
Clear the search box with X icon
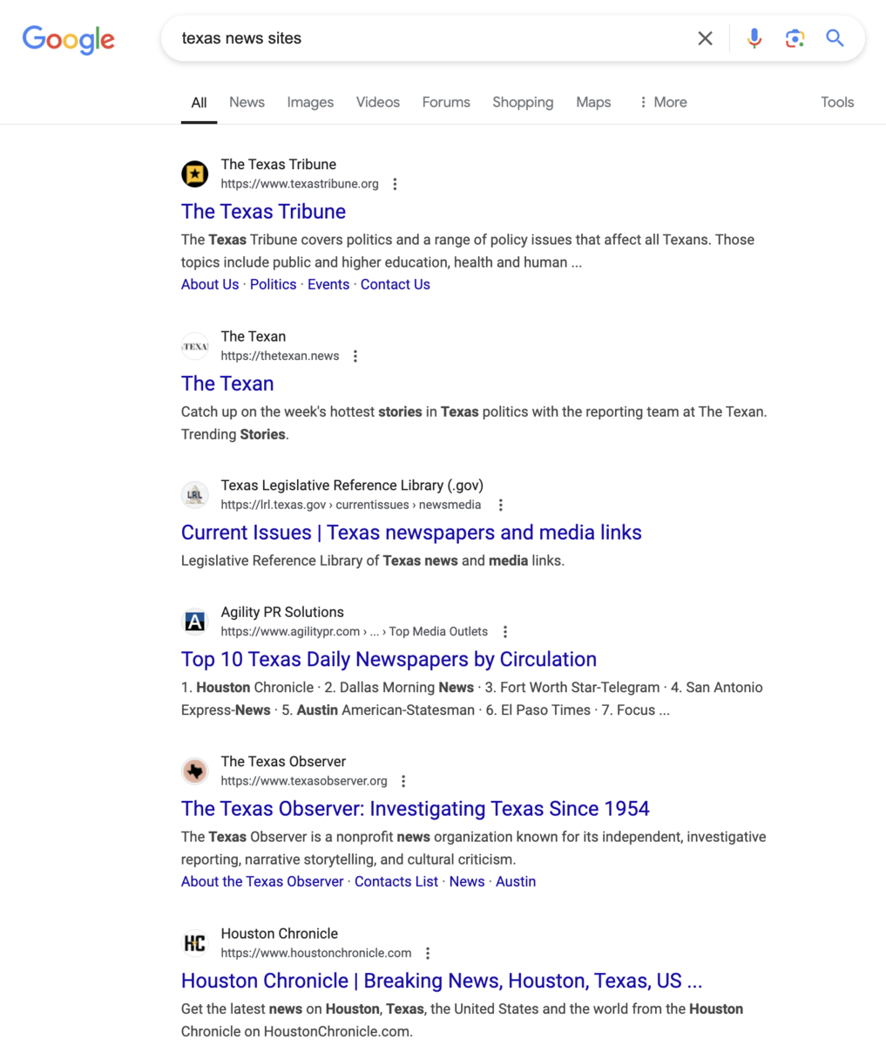pyautogui.click(x=705, y=38)
